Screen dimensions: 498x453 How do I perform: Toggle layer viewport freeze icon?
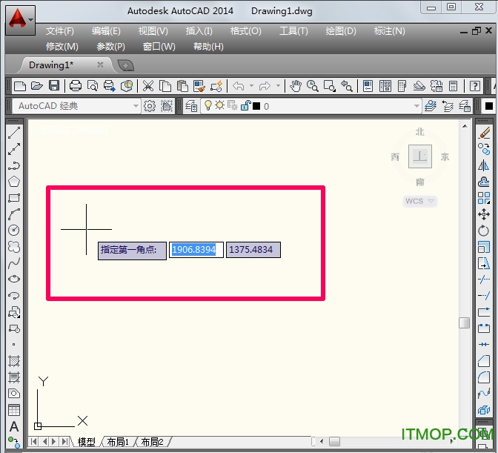pos(233,105)
